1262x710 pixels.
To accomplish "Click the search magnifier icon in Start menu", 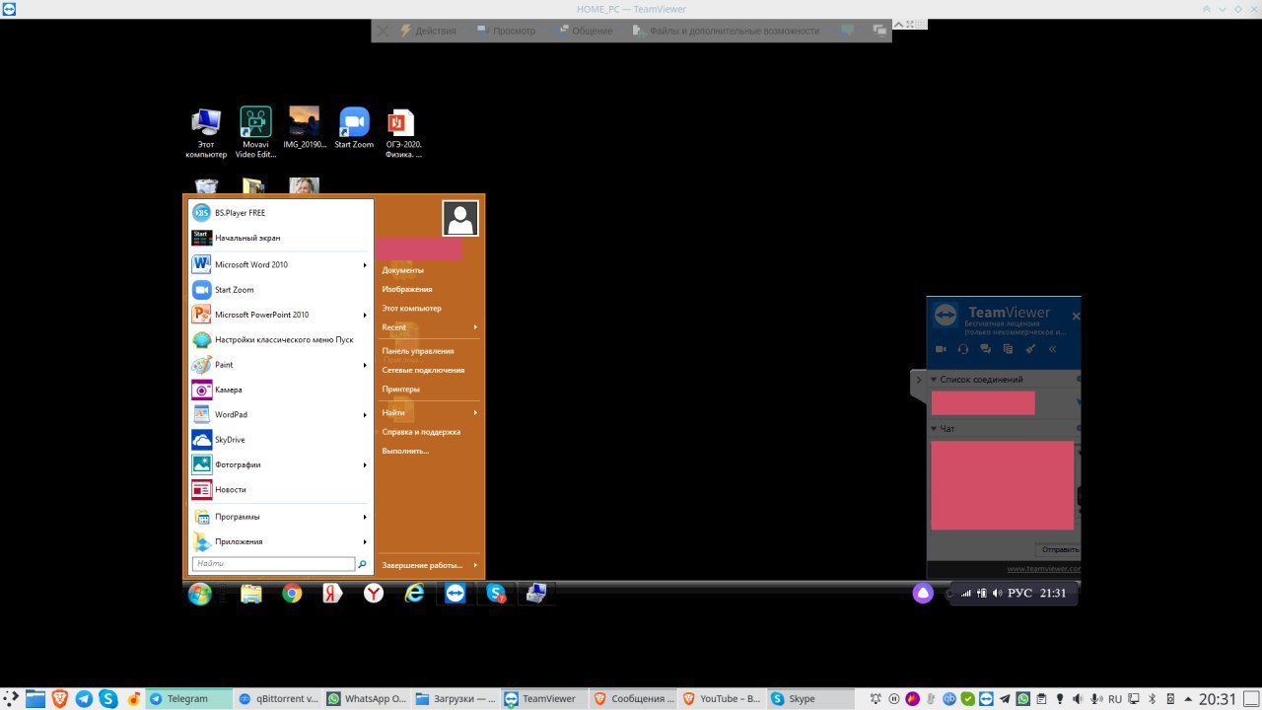I will pyautogui.click(x=362, y=564).
